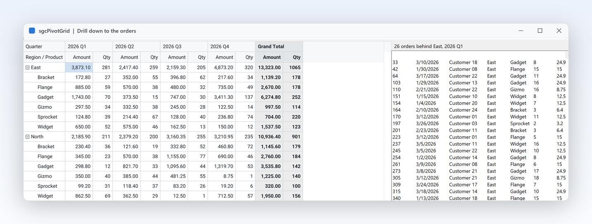592x224 pixels.
Task: Click Customer 03 in order 197 row
Action: (463, 124)
